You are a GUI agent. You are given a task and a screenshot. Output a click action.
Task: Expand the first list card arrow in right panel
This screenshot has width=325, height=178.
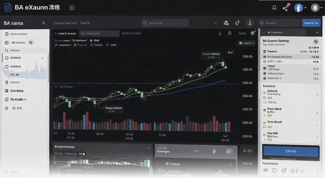(317, 95)
